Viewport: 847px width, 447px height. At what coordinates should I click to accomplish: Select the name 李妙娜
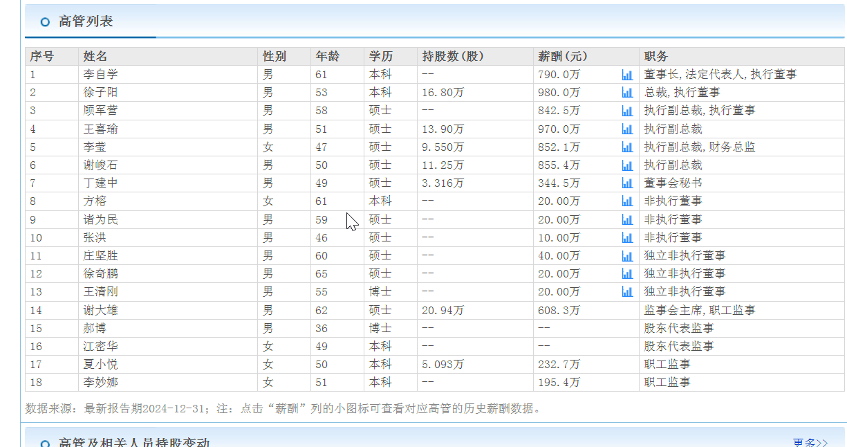(x=101, y=383)
